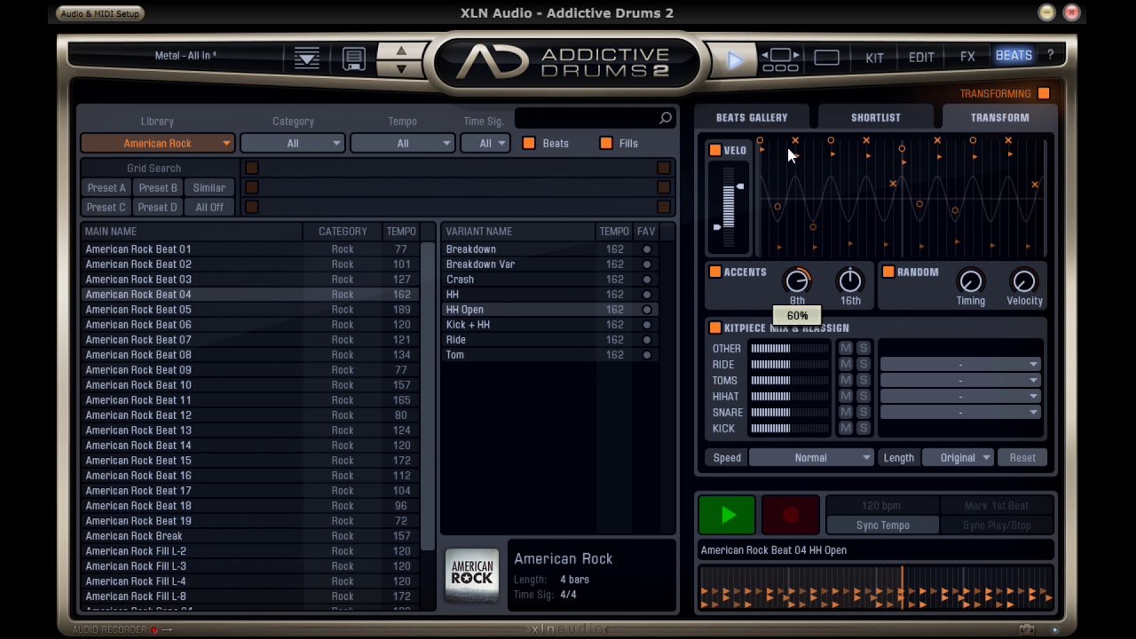Adjust the HIHAT level meter slider
The height and width of the screenshot is (639, 1136).
tap(789, 397)
